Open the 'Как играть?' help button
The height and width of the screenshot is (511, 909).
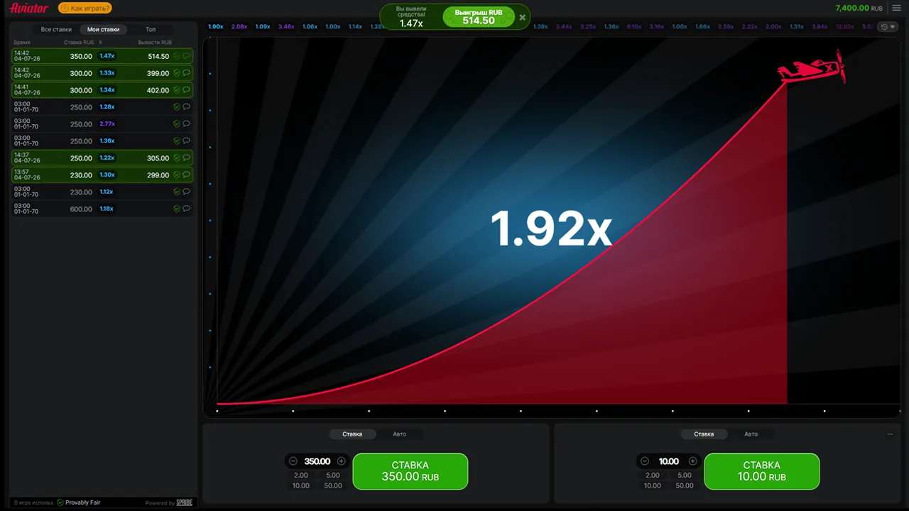coord(85,9)
